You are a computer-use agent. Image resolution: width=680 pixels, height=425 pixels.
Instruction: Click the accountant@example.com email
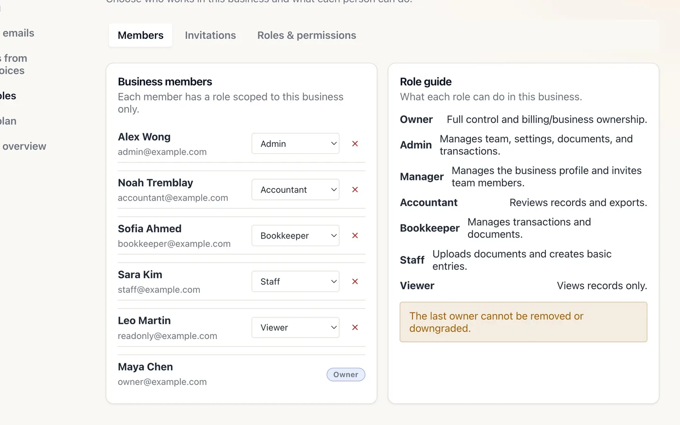click(x=173, y=198)
